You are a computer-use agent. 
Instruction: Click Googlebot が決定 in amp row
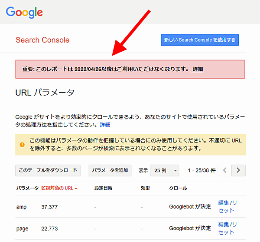190,207
